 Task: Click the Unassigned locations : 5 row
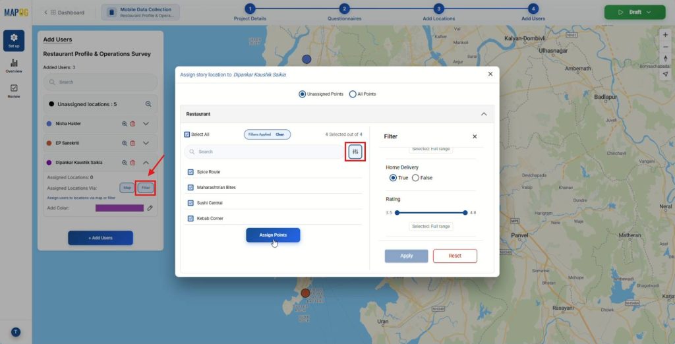pos(100,104)
